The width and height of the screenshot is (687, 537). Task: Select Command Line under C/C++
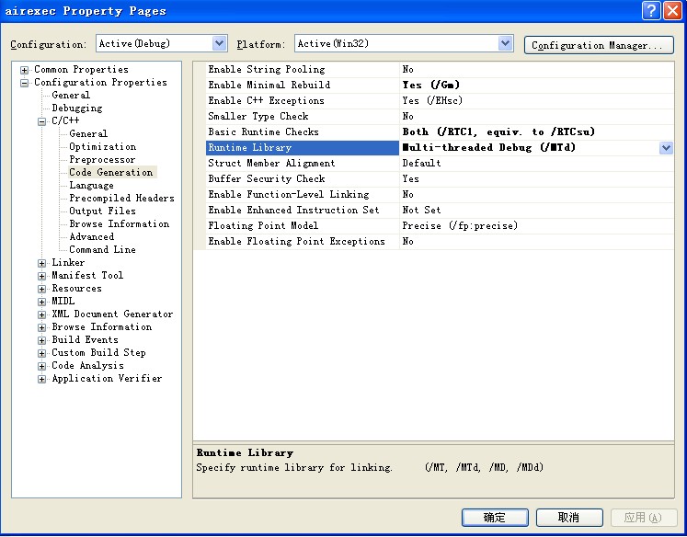tap(102, 250)
